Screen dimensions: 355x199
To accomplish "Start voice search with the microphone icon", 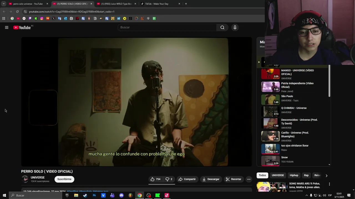I will tap(235, 27).
